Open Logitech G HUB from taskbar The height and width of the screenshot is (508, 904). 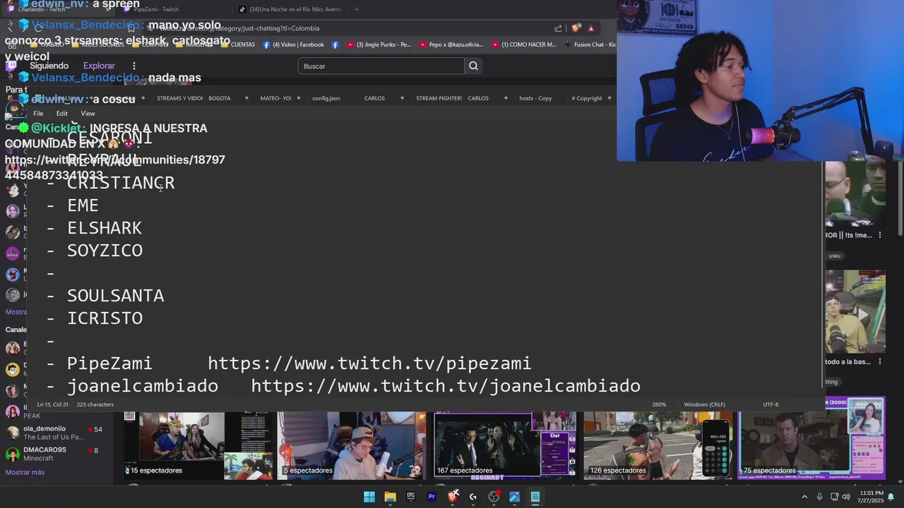(x=473, y=497)
